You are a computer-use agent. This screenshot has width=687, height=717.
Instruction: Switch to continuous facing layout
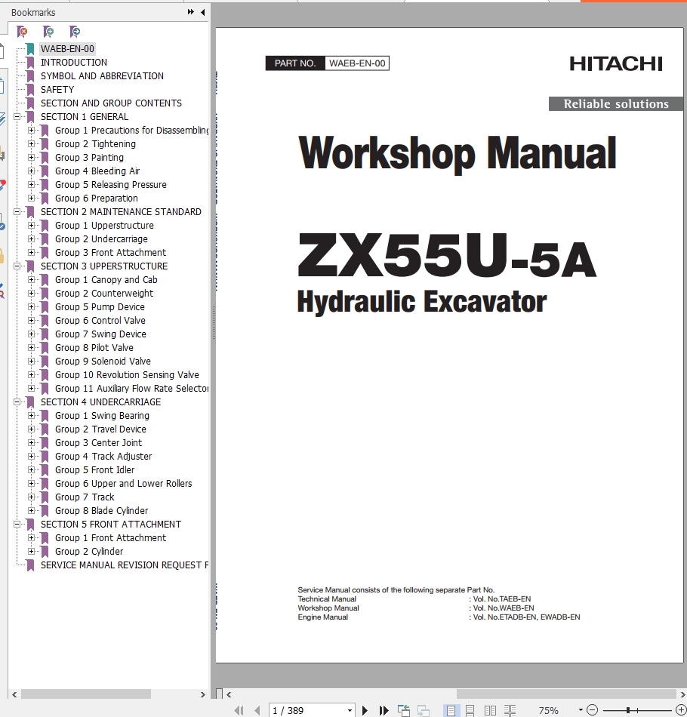510,710
